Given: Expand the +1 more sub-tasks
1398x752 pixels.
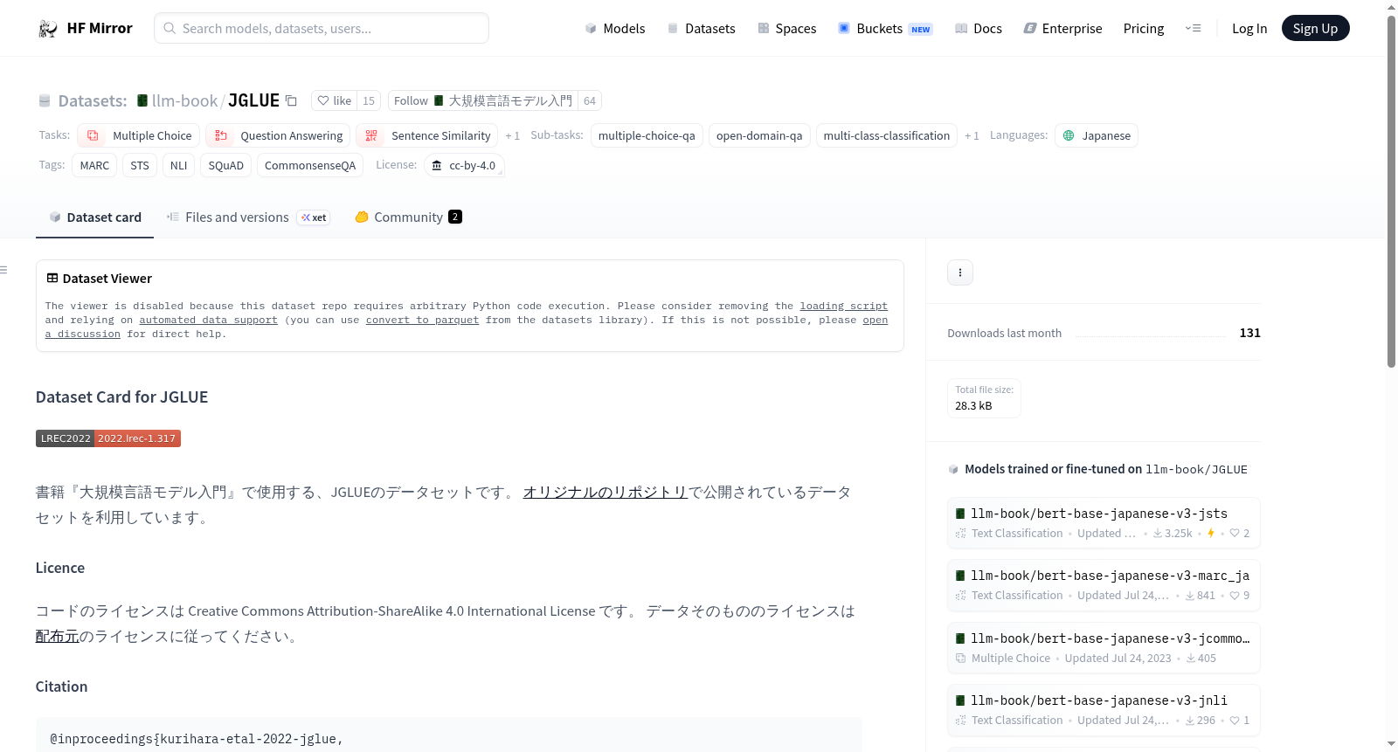Looking at the screenshot, I should (972, 136).
